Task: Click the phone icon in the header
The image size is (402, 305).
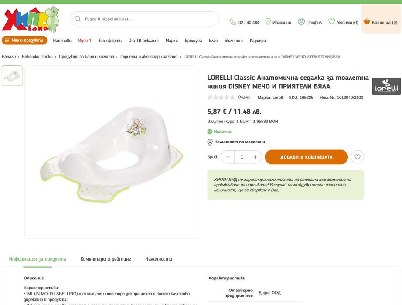Action: pyautogui.click(x=233, y=22)
